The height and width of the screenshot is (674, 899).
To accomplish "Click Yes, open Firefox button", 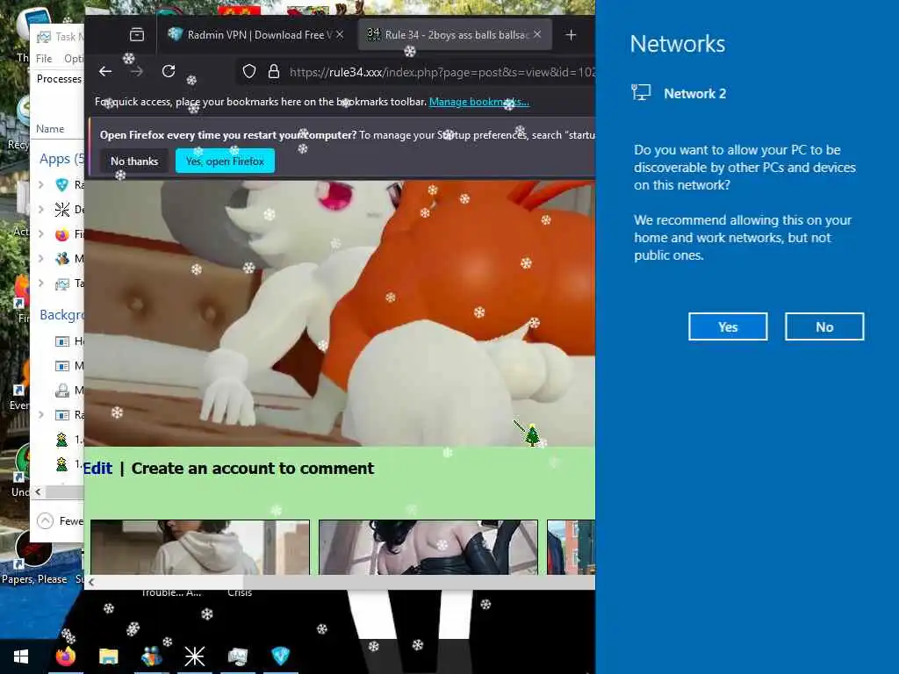I will [225, 161].
